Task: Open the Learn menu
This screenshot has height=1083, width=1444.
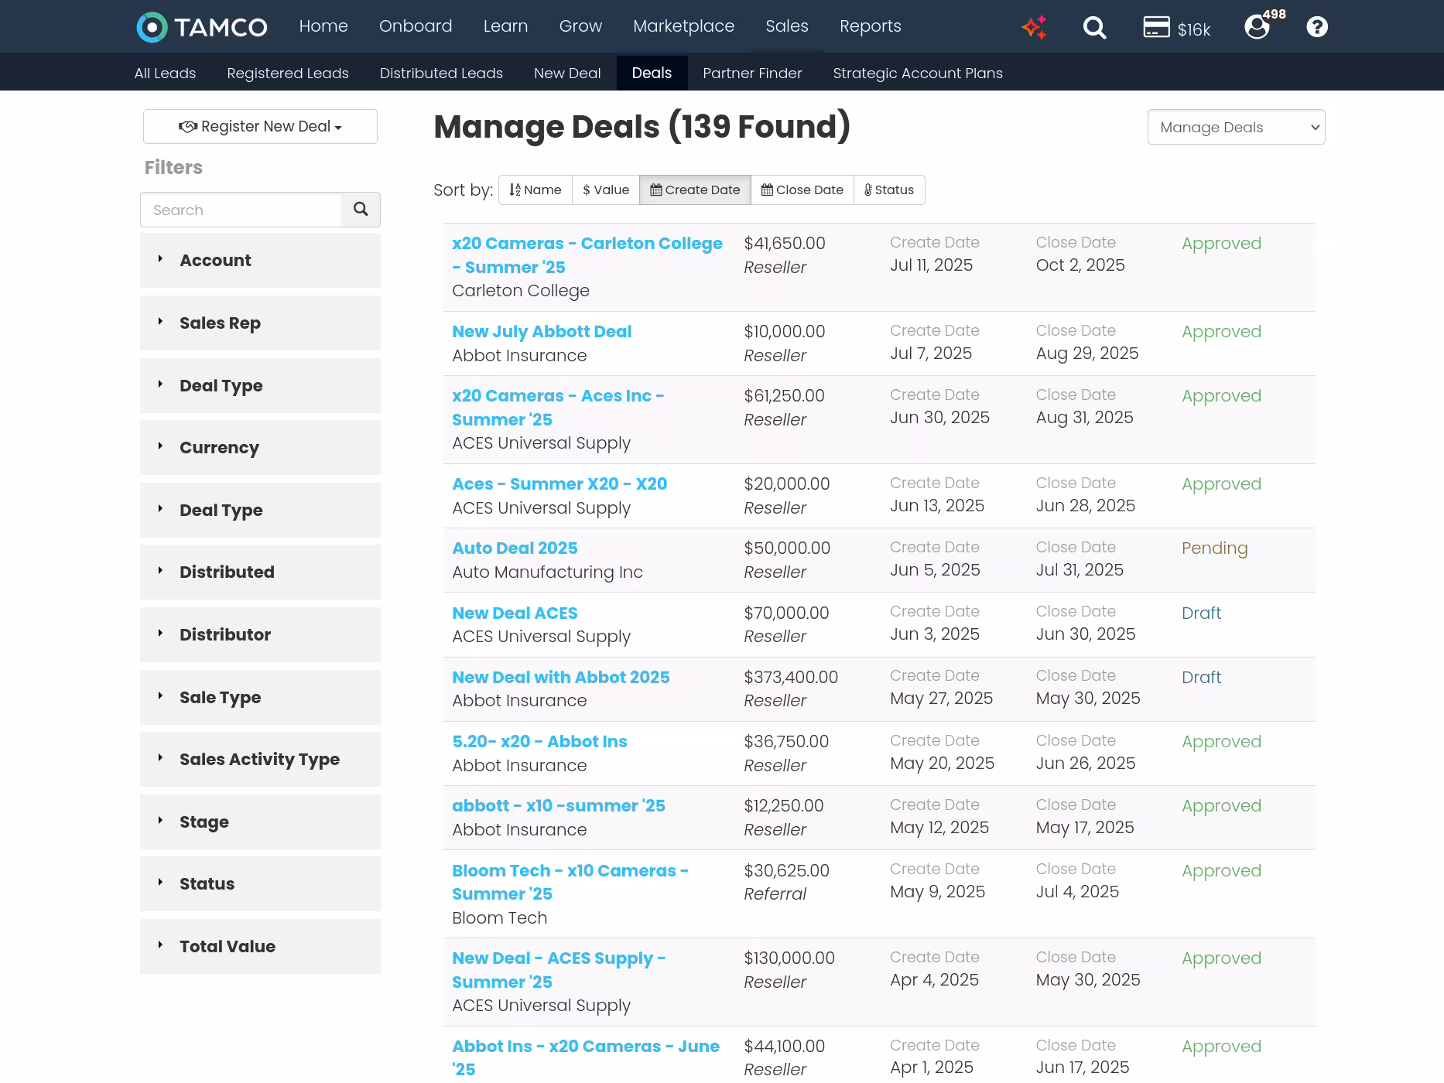Action: (505, 26)
